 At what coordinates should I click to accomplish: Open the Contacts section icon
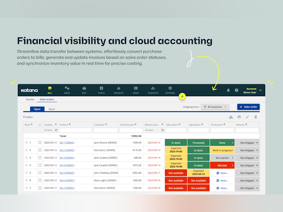point(153,88)
